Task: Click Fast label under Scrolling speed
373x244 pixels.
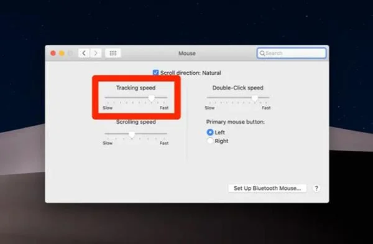Action: click(164, 143)
